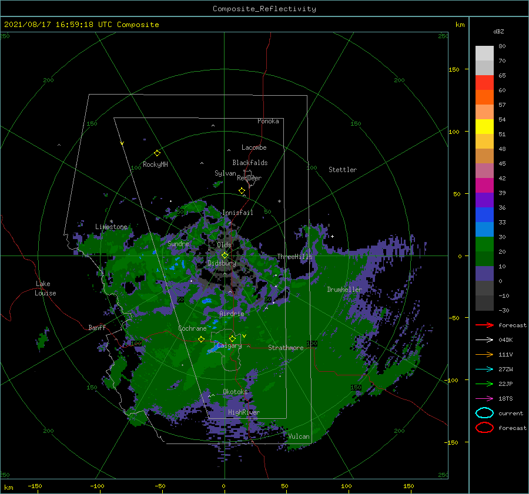Pick the slate 0-10 dBZ swatch
This screenshot has height=494, width=529.
click(484, 274)
